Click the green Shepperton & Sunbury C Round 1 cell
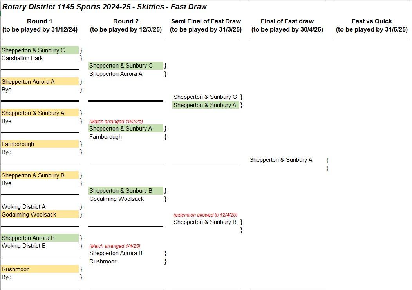412x290 pixels. (x=40, y=50)
